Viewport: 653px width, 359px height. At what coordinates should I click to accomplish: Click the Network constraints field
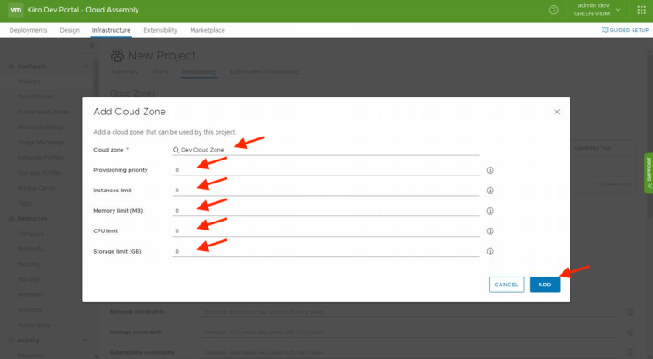(409, 312)
